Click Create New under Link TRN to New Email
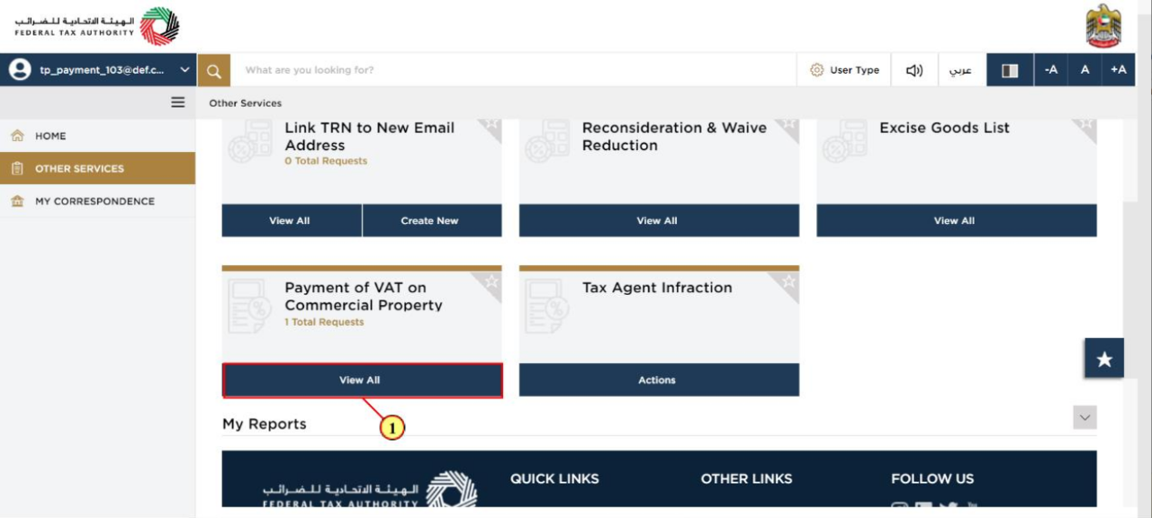1152x518 pixels. 432,220
